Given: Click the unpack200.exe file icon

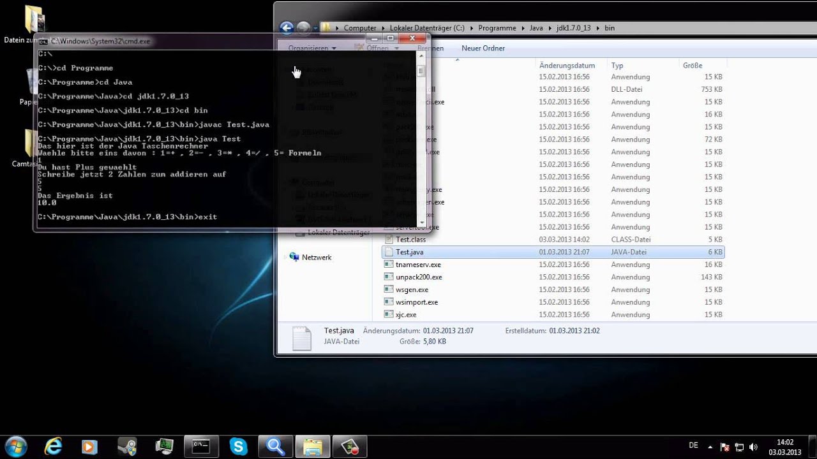Looking at the screenshot, I should (388, 277).
